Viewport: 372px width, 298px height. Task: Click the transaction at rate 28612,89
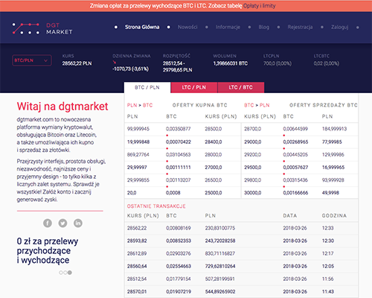(x=241, y=253)
